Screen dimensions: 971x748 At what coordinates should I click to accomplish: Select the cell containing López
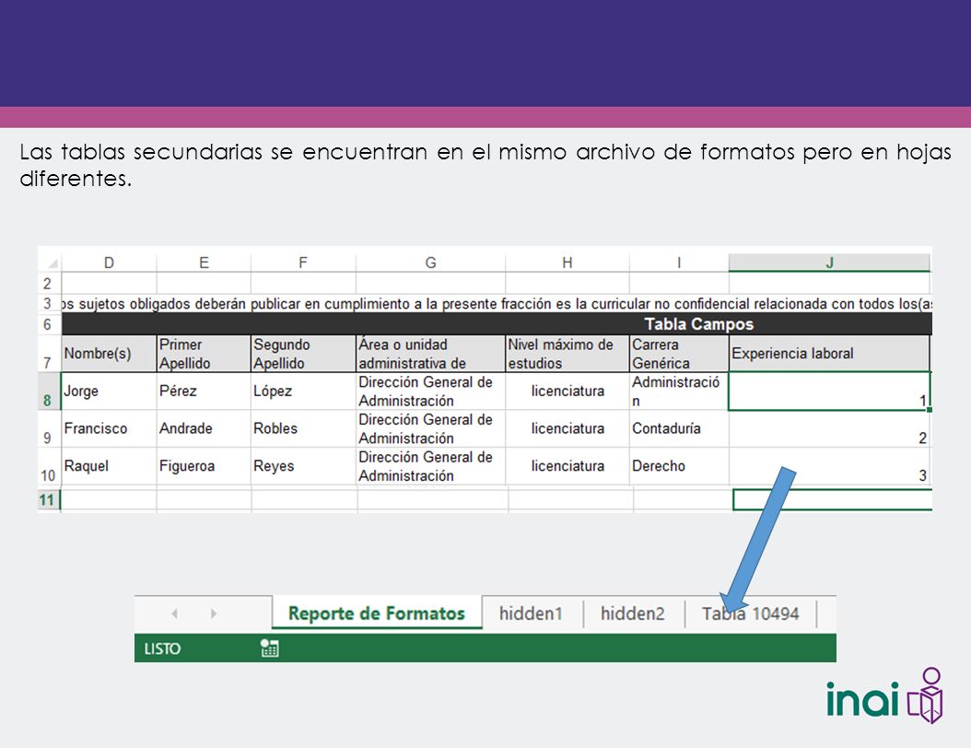pyautogui.click(x=303, y=392)
